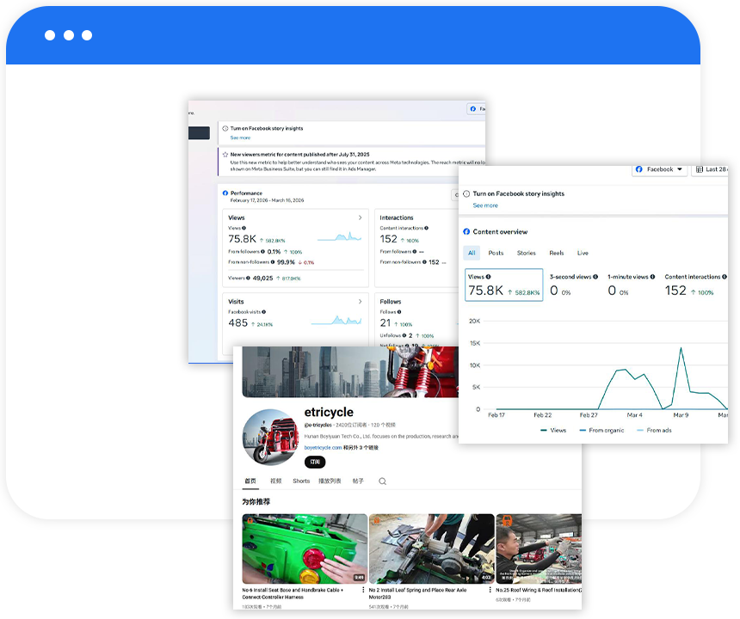Open the 视频 tab on the channel
Image resolution: width=740 pixels, height=619 pixels.
coord(275,481)
